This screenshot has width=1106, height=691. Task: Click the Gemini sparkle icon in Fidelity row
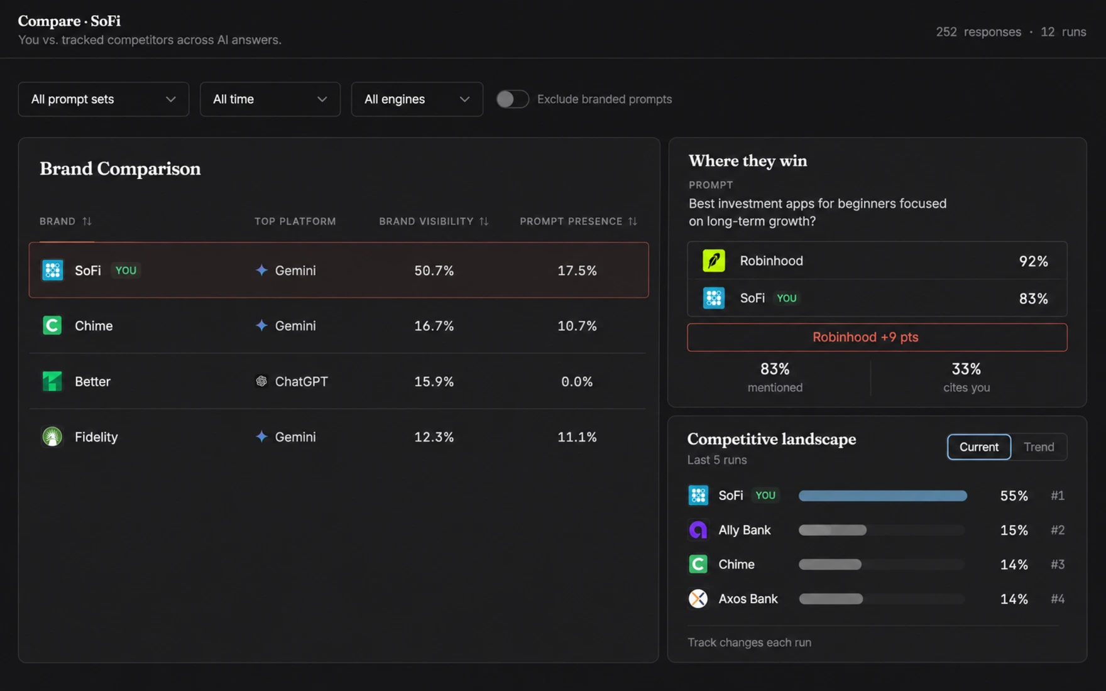261,437
